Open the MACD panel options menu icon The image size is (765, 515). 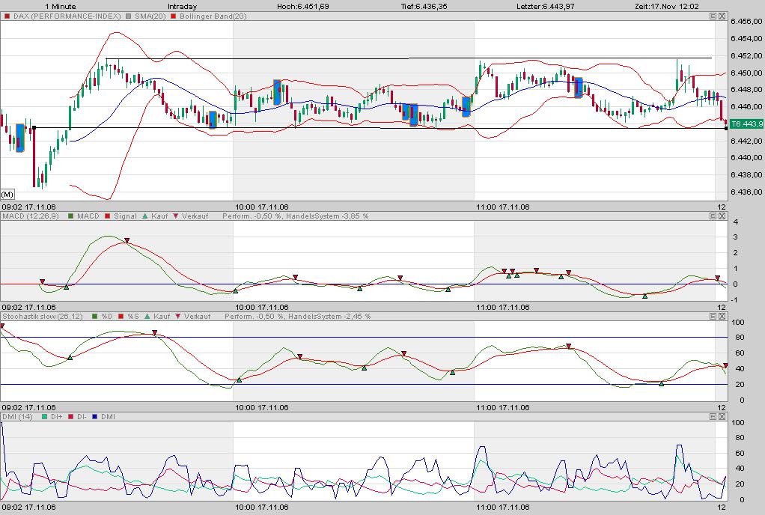click(x=713, y=216)
